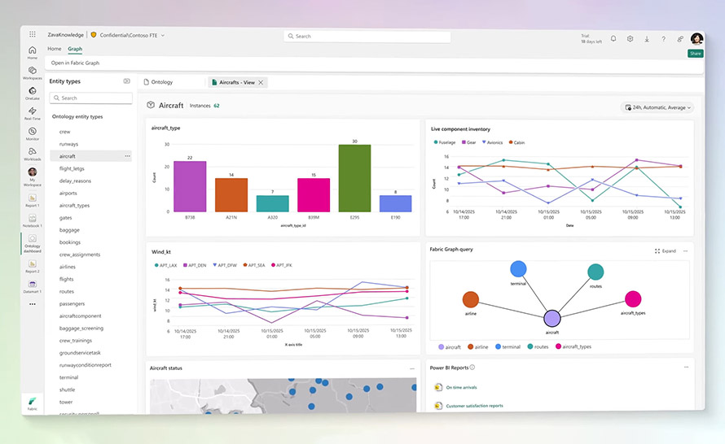Click the top Search bar
Screen dimensions: 725x444
[x=367, y=36]
